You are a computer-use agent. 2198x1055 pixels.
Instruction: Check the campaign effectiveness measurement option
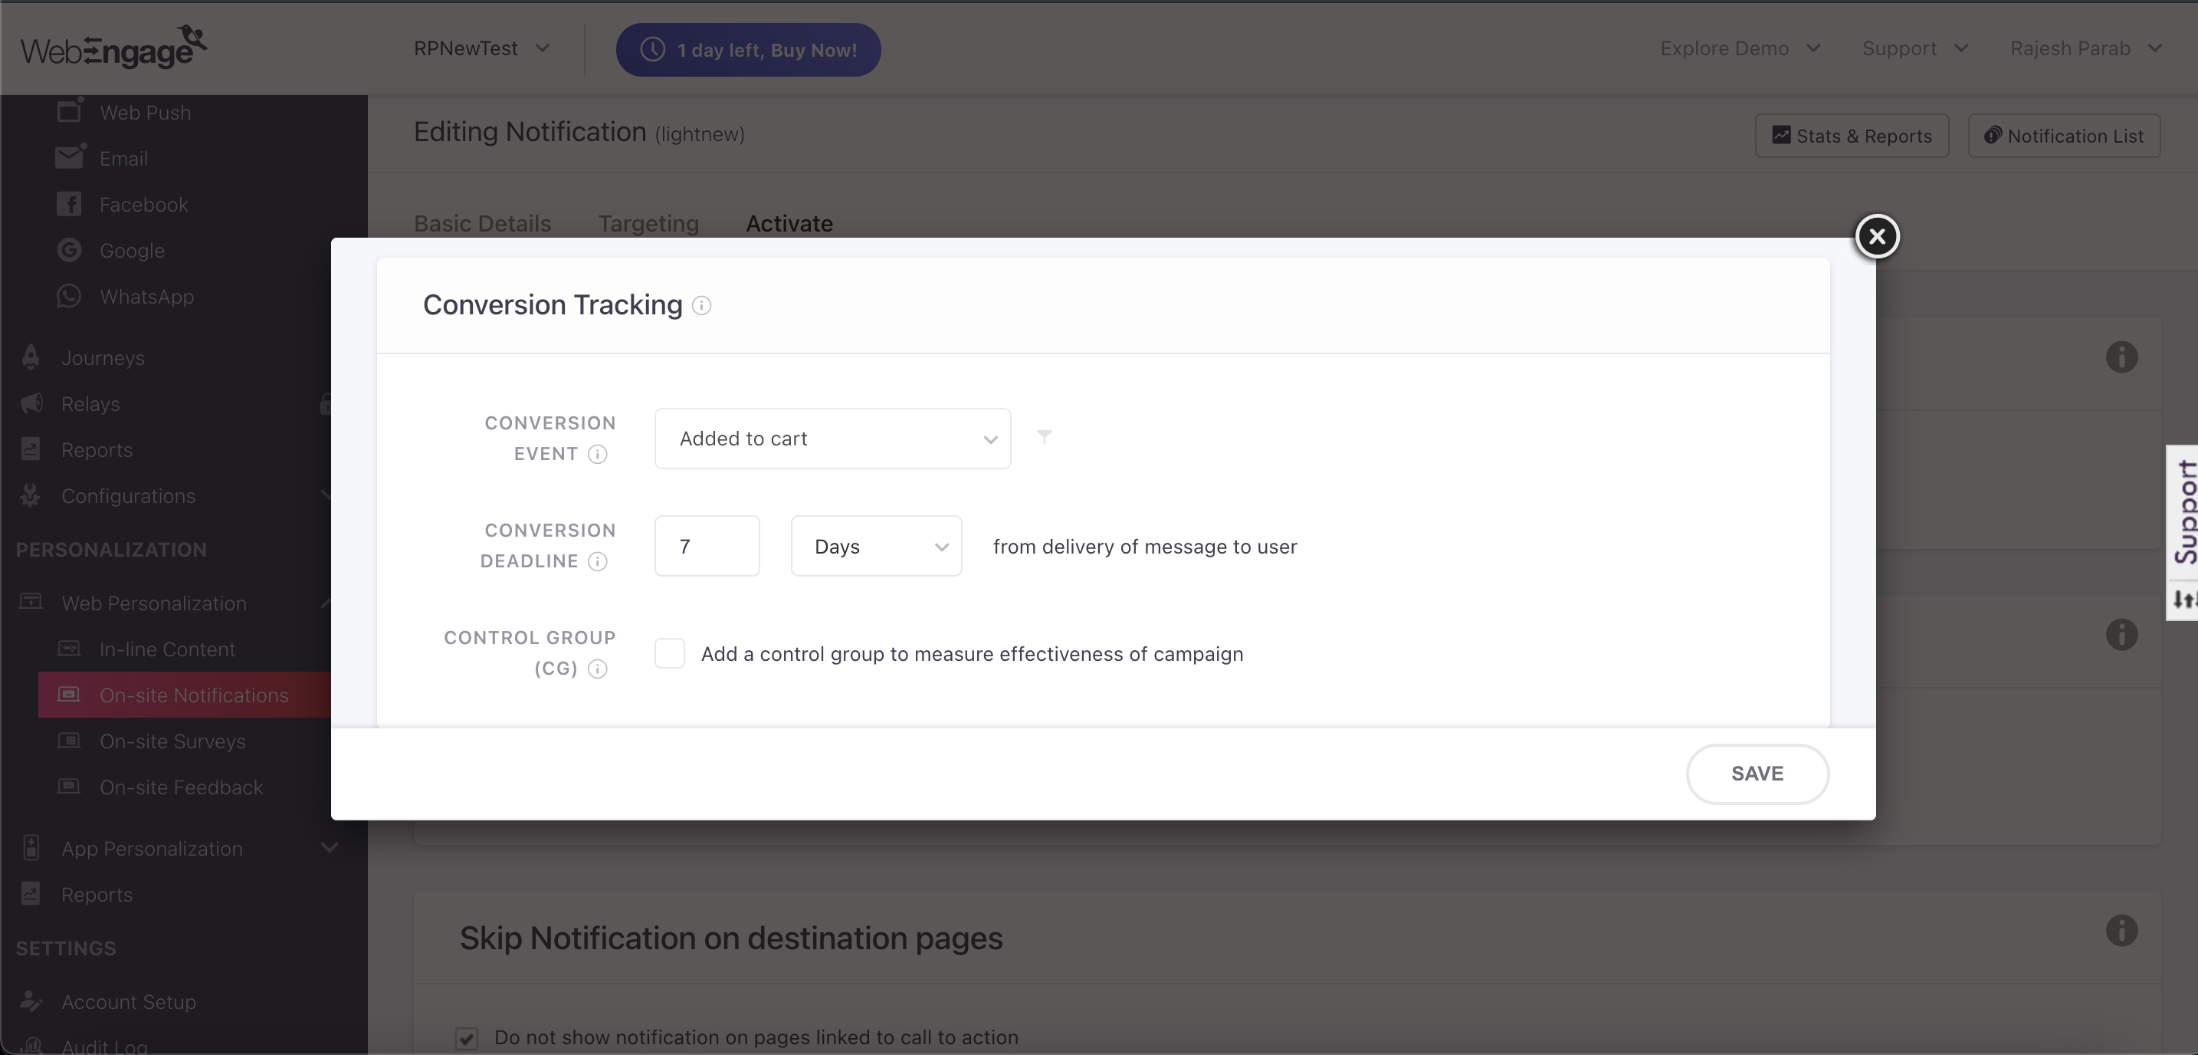[x=671, y=653]
